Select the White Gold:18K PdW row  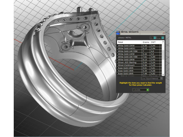pyautogui.click(x=139, y=57)
